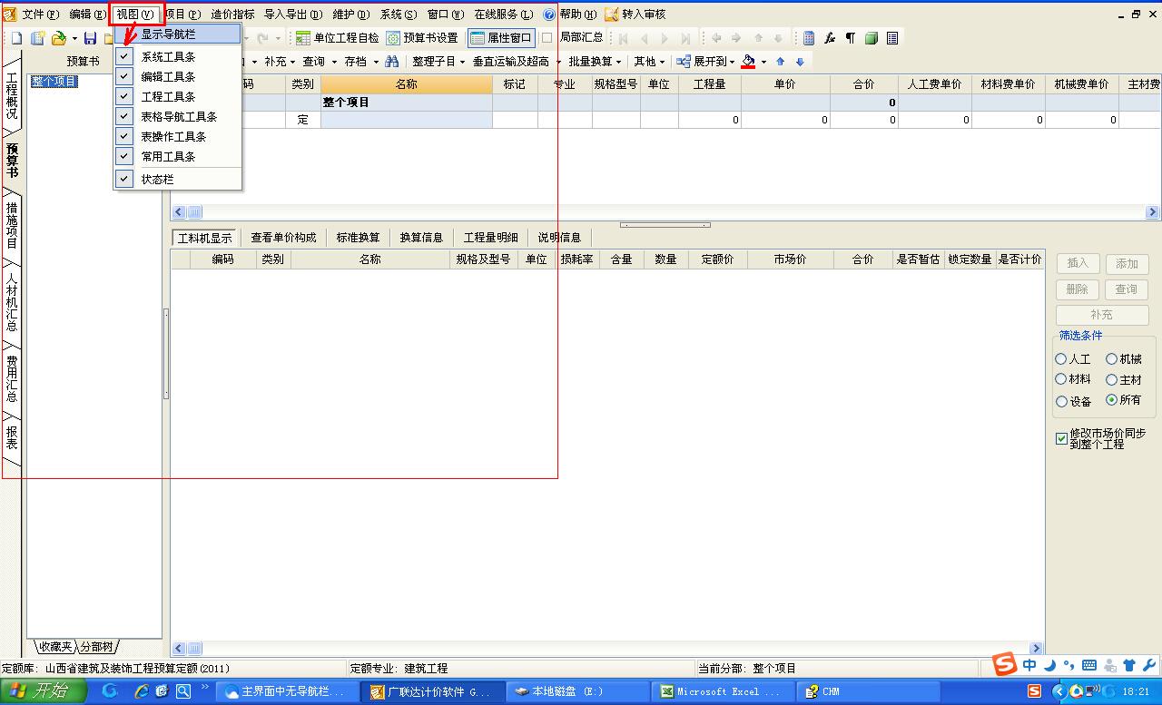Select 显示导航栏 menu entry

point(178,34)
